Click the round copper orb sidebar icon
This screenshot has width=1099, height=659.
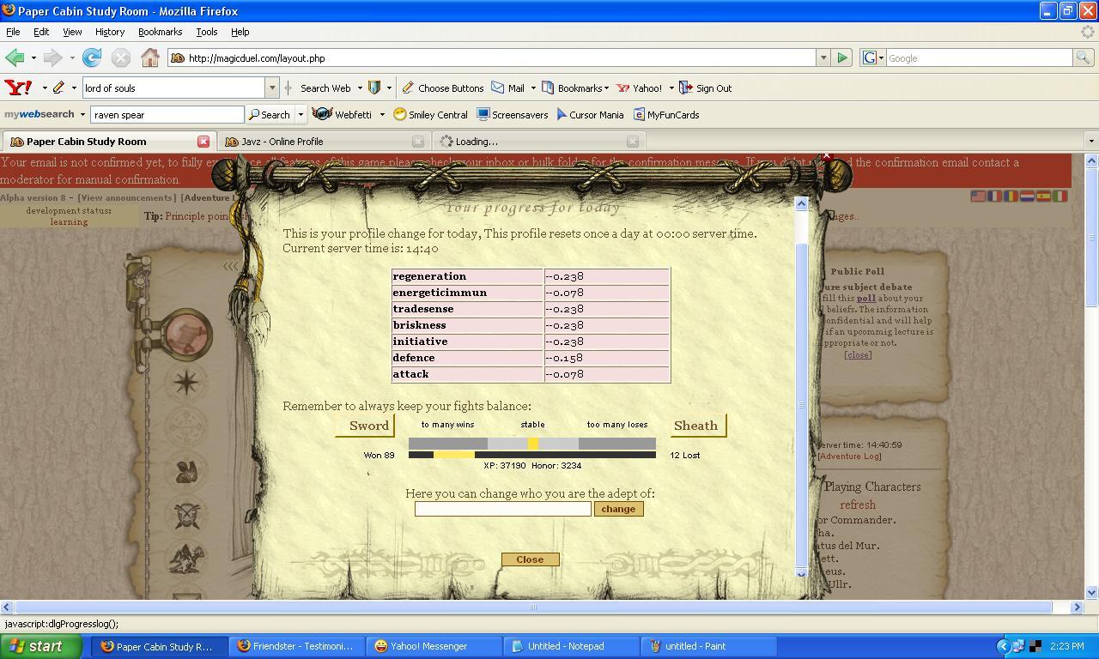click(x=185, y=334)
